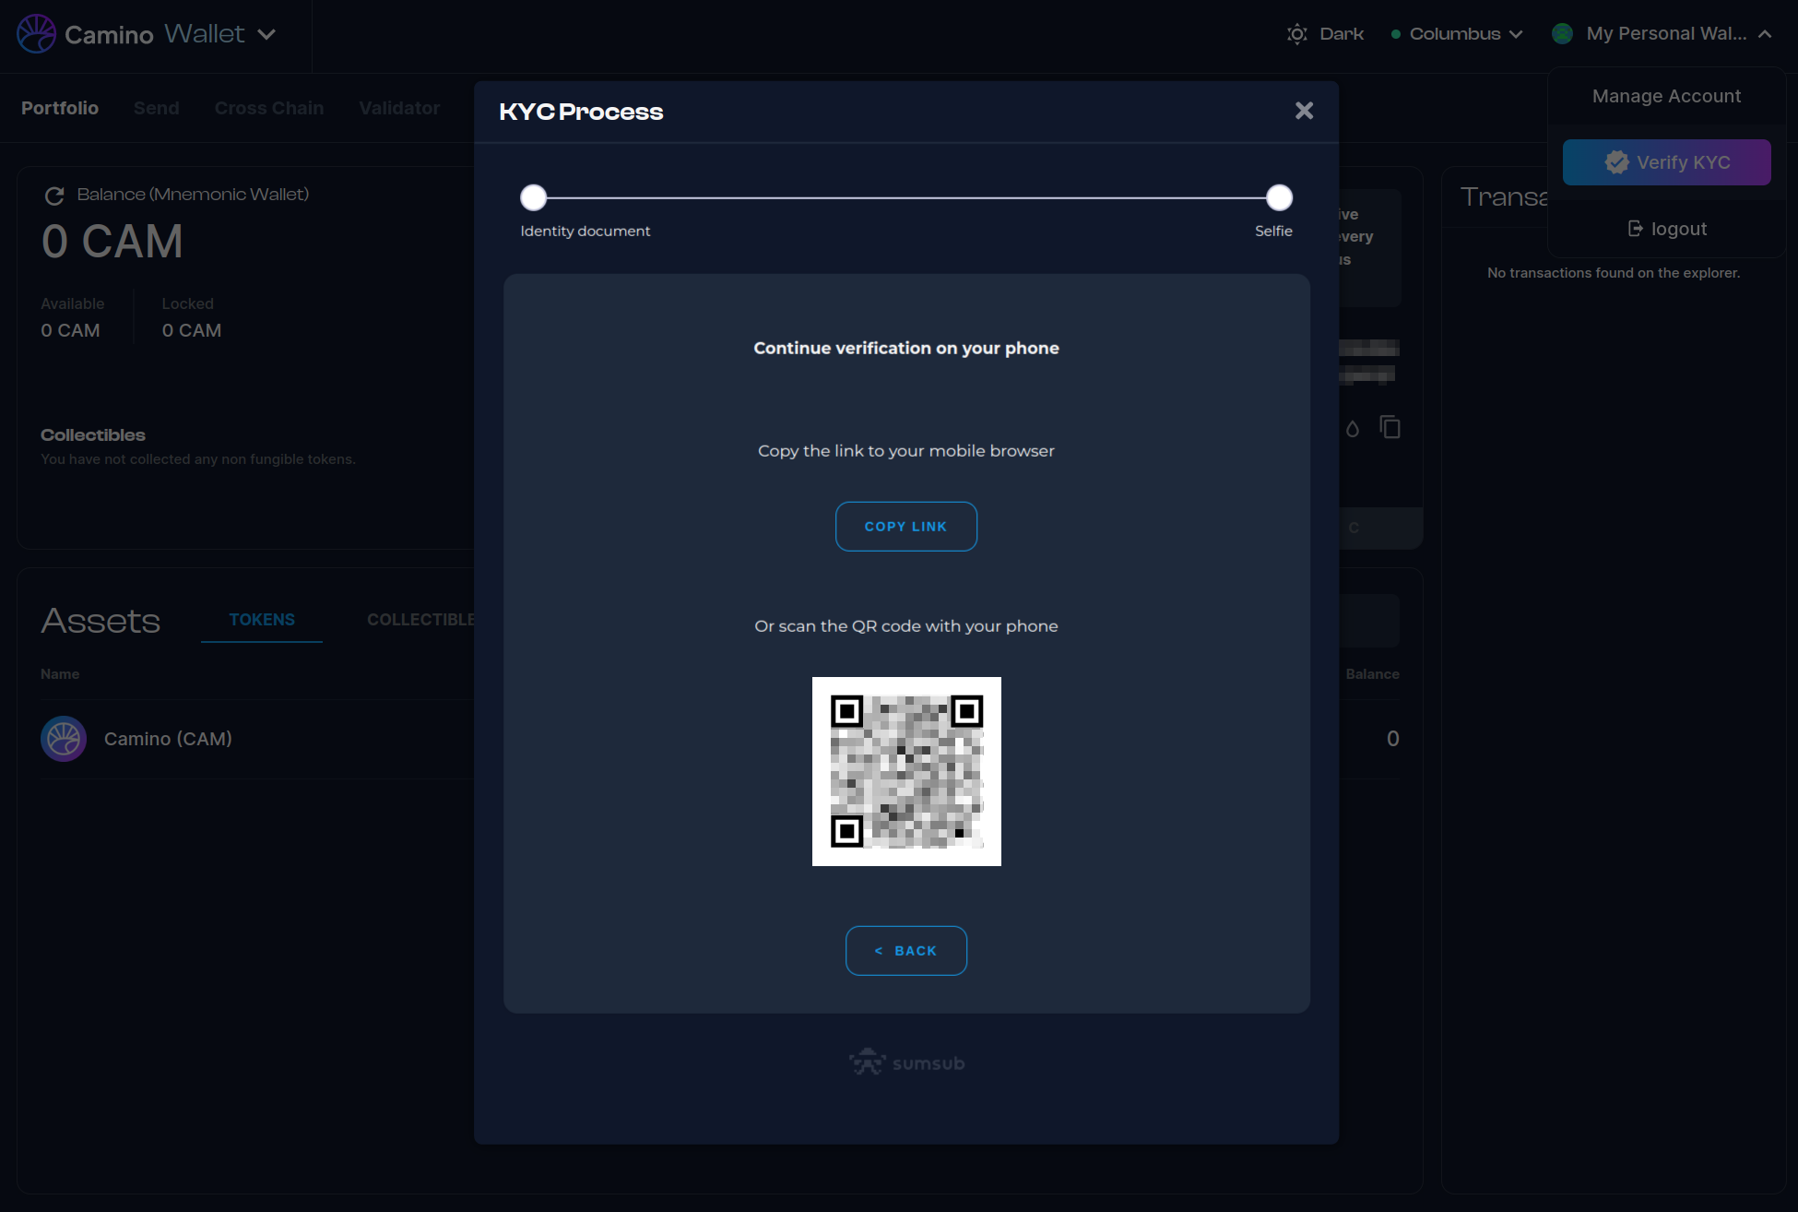
Task: Click the faucet droplet icon
Action: pyautogui.click(x=1352, y=428)
